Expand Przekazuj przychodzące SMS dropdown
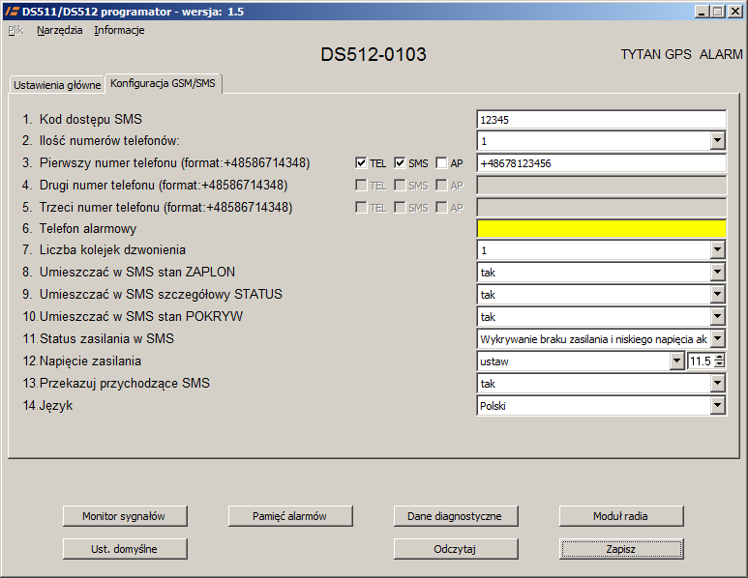This screenshot has width=748, height=578. point(717,383)
